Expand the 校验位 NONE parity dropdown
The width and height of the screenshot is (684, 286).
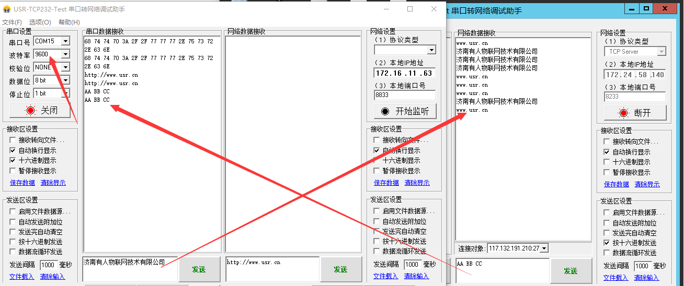coord(65,67)
